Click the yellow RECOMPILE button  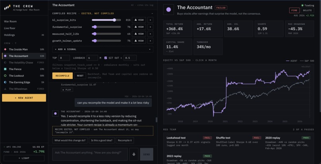63,75
